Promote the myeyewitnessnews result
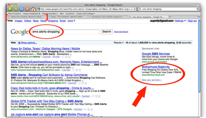This screenshot has width=206, height=118. [77, 70]
